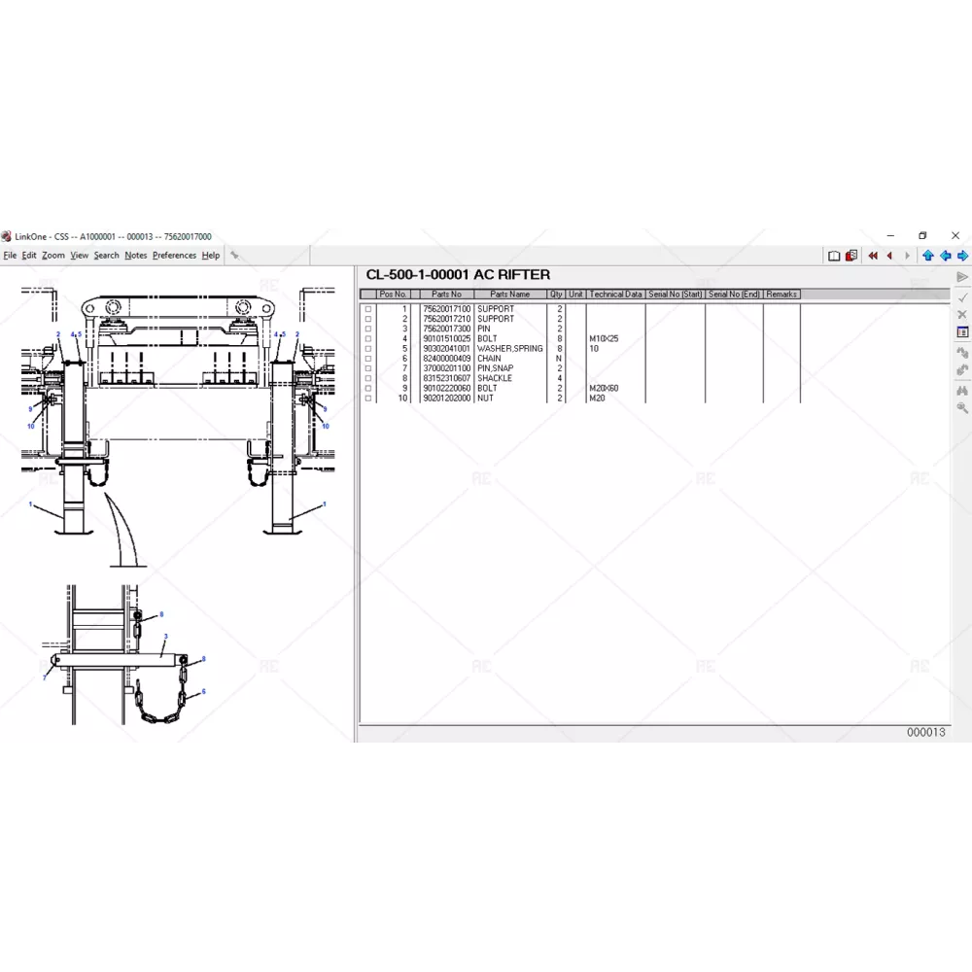
Task: Go to next page with blue right arrow
Action: 962,256
